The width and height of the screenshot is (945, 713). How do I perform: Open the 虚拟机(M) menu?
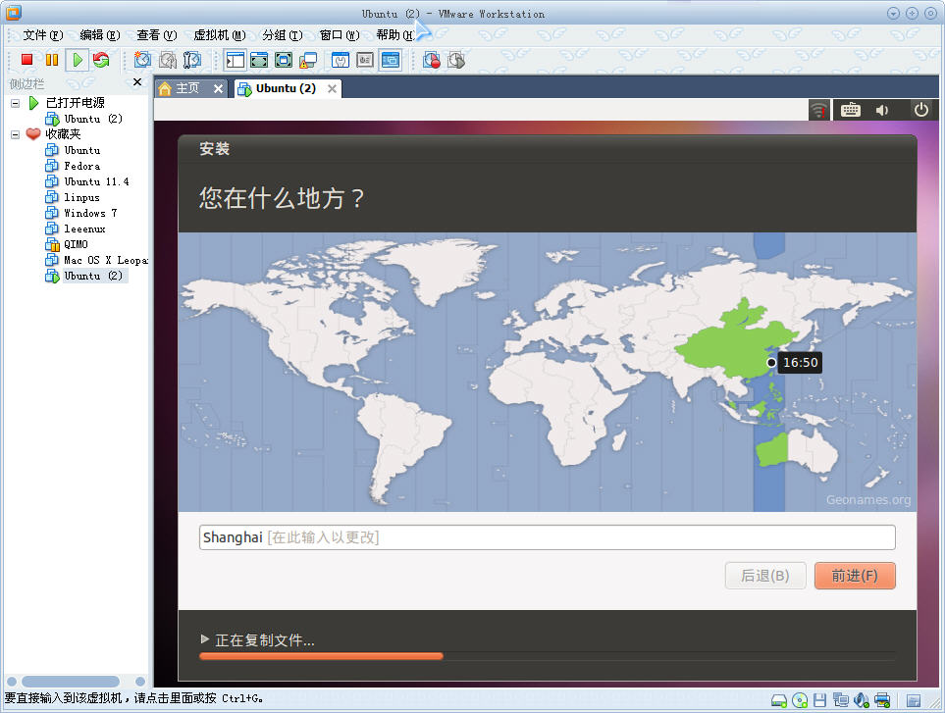220,35
